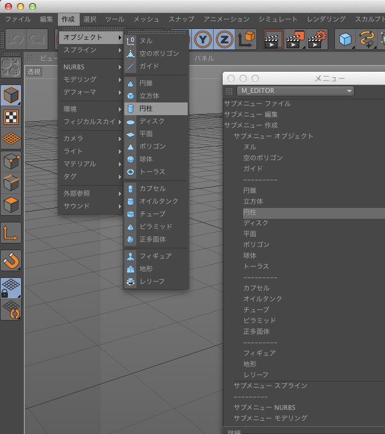Image resolution: width=385 pixels, height=434 pixels.
Task: Select the Workplane mode orange grid icon
Action: (x=11, y=139)
